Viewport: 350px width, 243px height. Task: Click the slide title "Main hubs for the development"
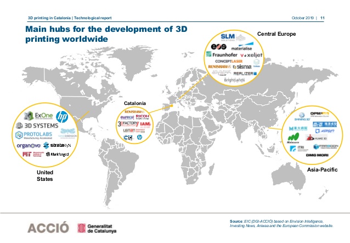(106, 34)
